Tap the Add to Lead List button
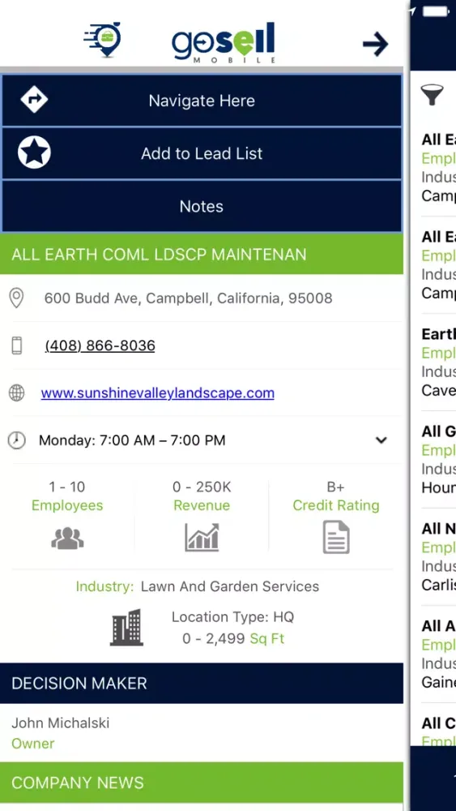Image resolution: width=456 pixels, height=811 pixels. (202, 153)
